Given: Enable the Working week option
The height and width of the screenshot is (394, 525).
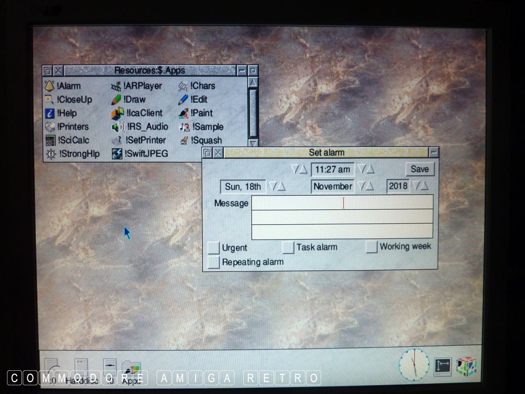Looking at the screenshot, I should point(371,247).
